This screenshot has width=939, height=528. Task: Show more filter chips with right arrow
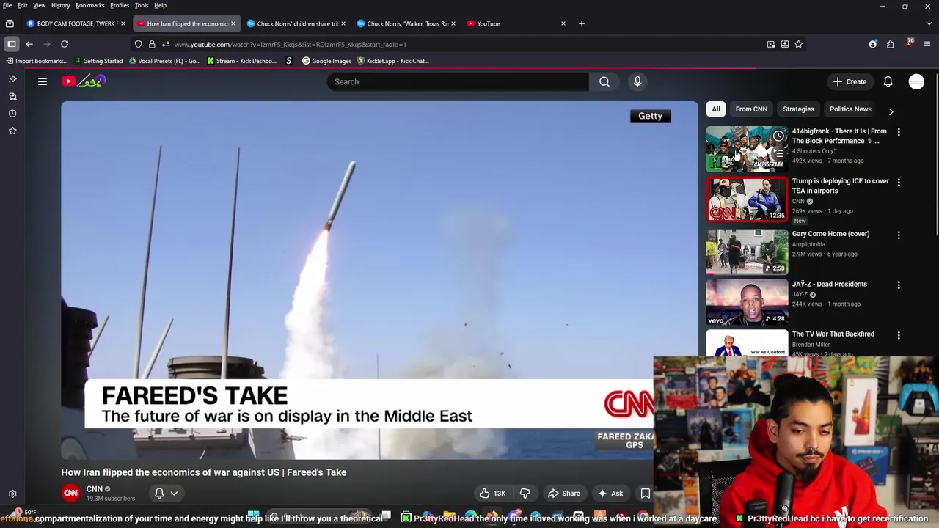click(x=891, y=111)
